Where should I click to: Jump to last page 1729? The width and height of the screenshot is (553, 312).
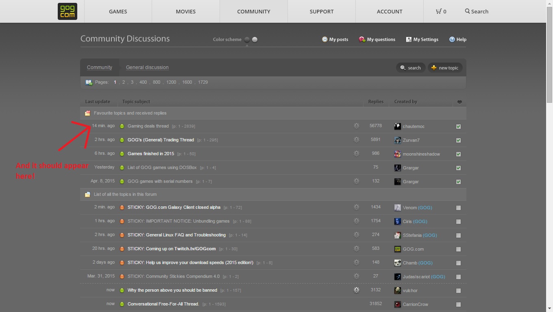coord(203,82)
